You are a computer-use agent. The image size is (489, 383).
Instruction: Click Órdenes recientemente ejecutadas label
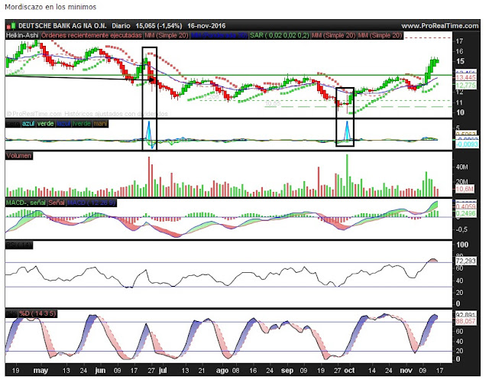pyautogui.click(x=92, y=35)
